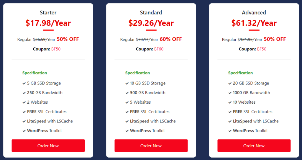Click the Specification heading in Advanced card
The width and height of the screenshot is (302, 160).
point(240,73)
